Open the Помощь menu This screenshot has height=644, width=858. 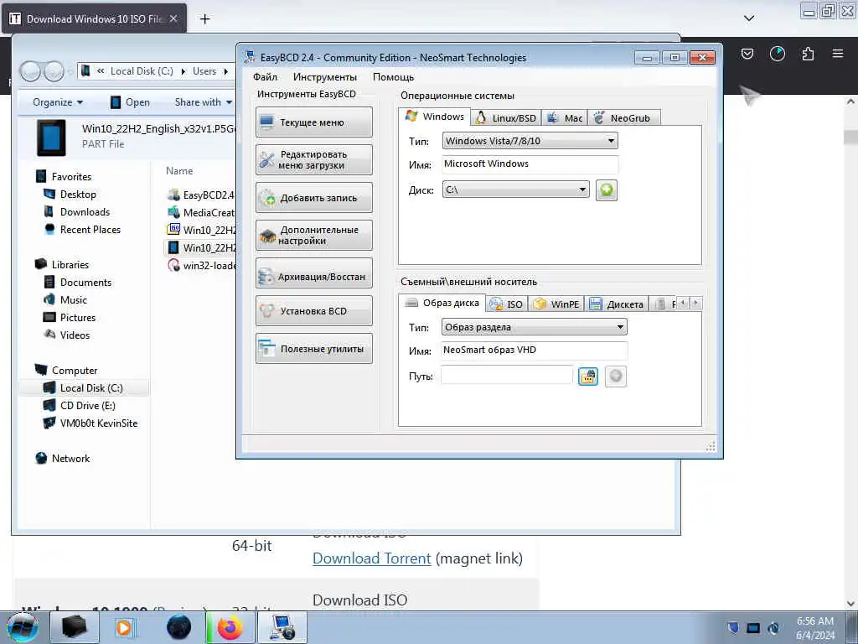point(393,76)
